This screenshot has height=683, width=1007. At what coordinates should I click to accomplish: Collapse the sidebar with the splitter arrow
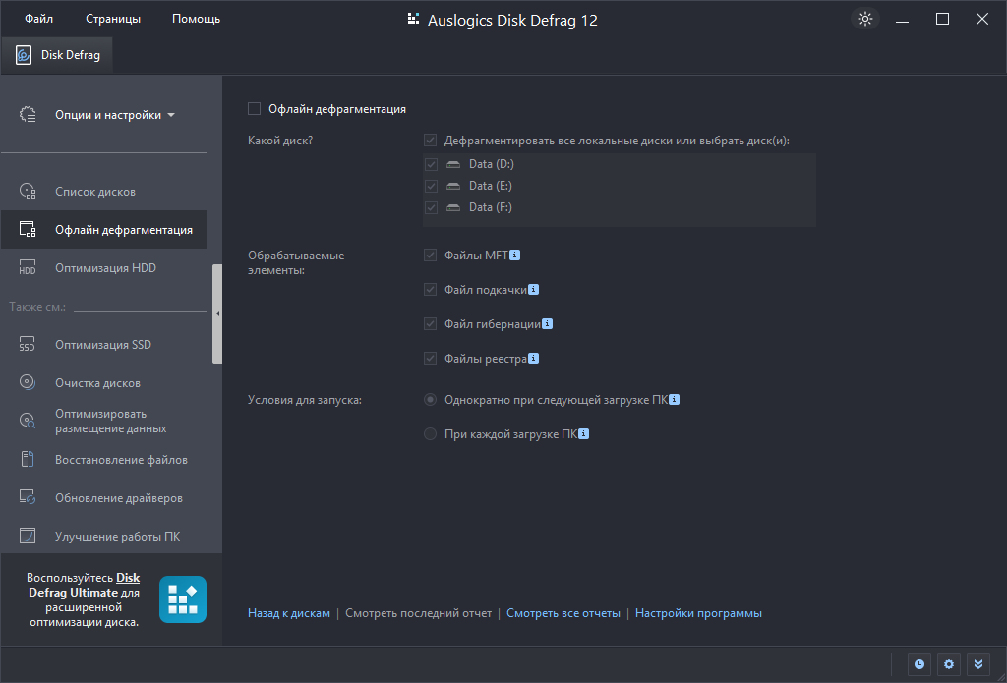(217, 313)
